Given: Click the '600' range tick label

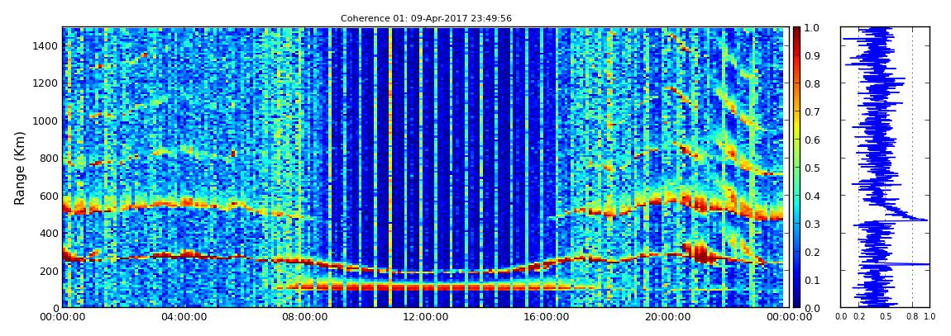Looking at the screenshot, I should 49,196.
